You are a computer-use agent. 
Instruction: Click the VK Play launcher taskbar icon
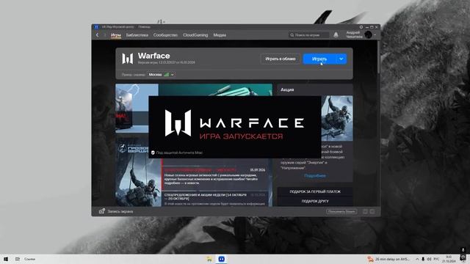(221, 259)
